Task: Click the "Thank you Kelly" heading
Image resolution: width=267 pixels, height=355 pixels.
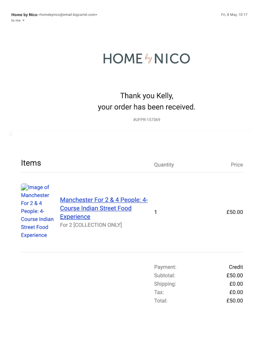Action: pos(147,96)
